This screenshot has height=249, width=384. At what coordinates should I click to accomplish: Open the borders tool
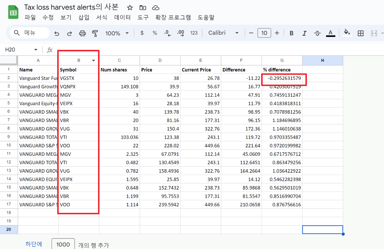coord(361,33)
